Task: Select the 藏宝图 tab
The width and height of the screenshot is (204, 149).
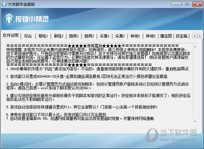Action: click(166, 36)
